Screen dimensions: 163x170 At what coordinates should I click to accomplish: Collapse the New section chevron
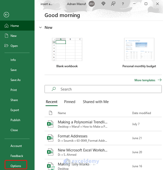pyautogui.click(x=40, y=27)
